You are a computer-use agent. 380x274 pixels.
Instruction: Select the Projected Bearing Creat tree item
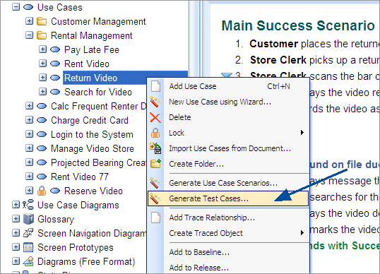[98, 162]
